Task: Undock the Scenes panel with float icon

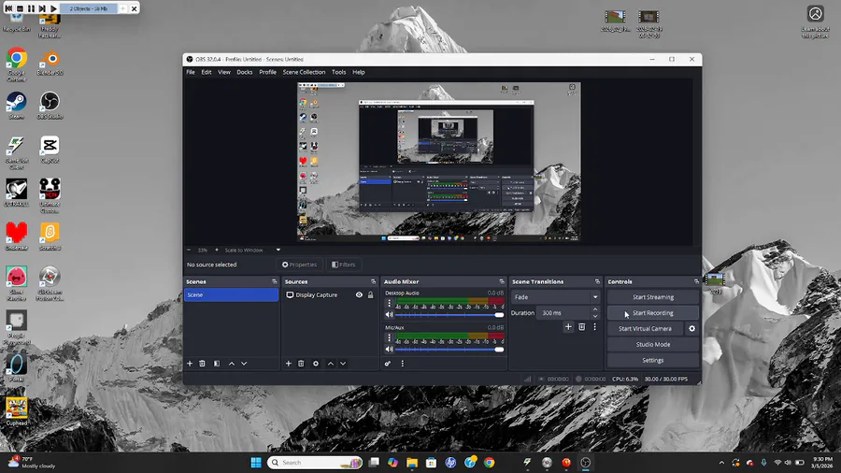Action: (x=274, y=281)
